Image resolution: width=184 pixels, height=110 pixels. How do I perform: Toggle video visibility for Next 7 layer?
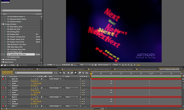click(x=80, y=106)
